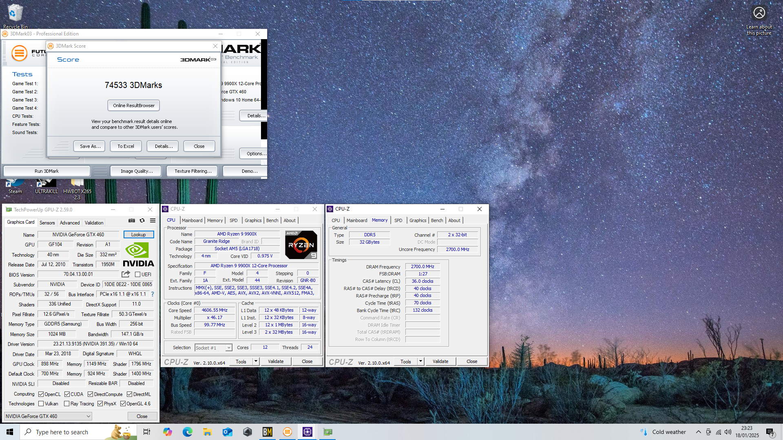Switch to the Sensors tab in GPU-Z
This screenshot has height=440, width=783.
pos(47,223)
